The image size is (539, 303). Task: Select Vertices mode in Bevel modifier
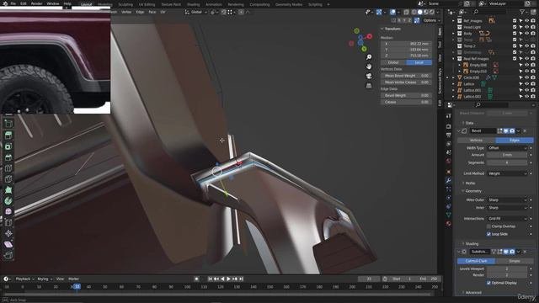pos(476,141)
